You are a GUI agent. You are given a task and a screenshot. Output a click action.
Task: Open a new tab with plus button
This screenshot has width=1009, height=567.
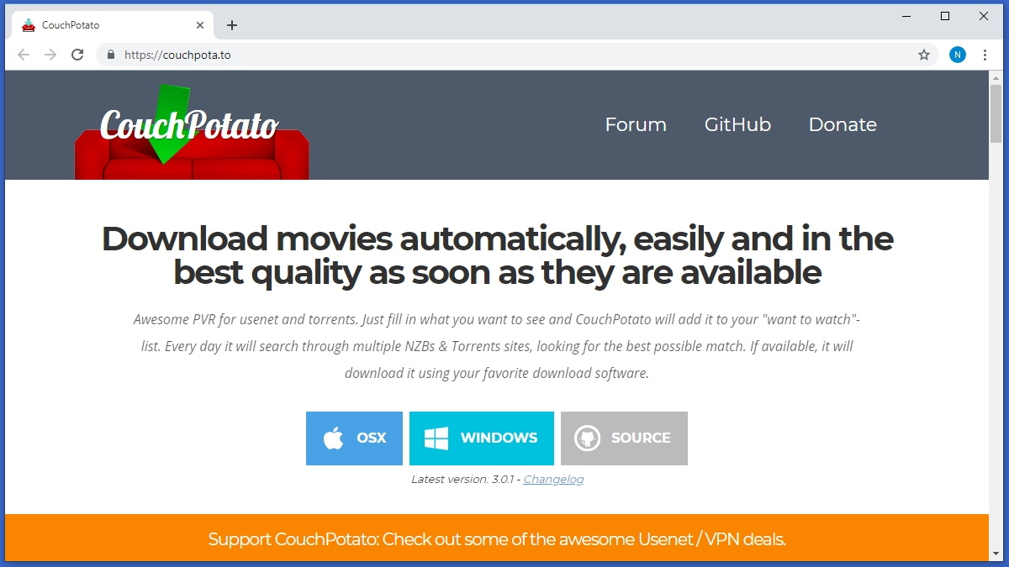point(232,25)
